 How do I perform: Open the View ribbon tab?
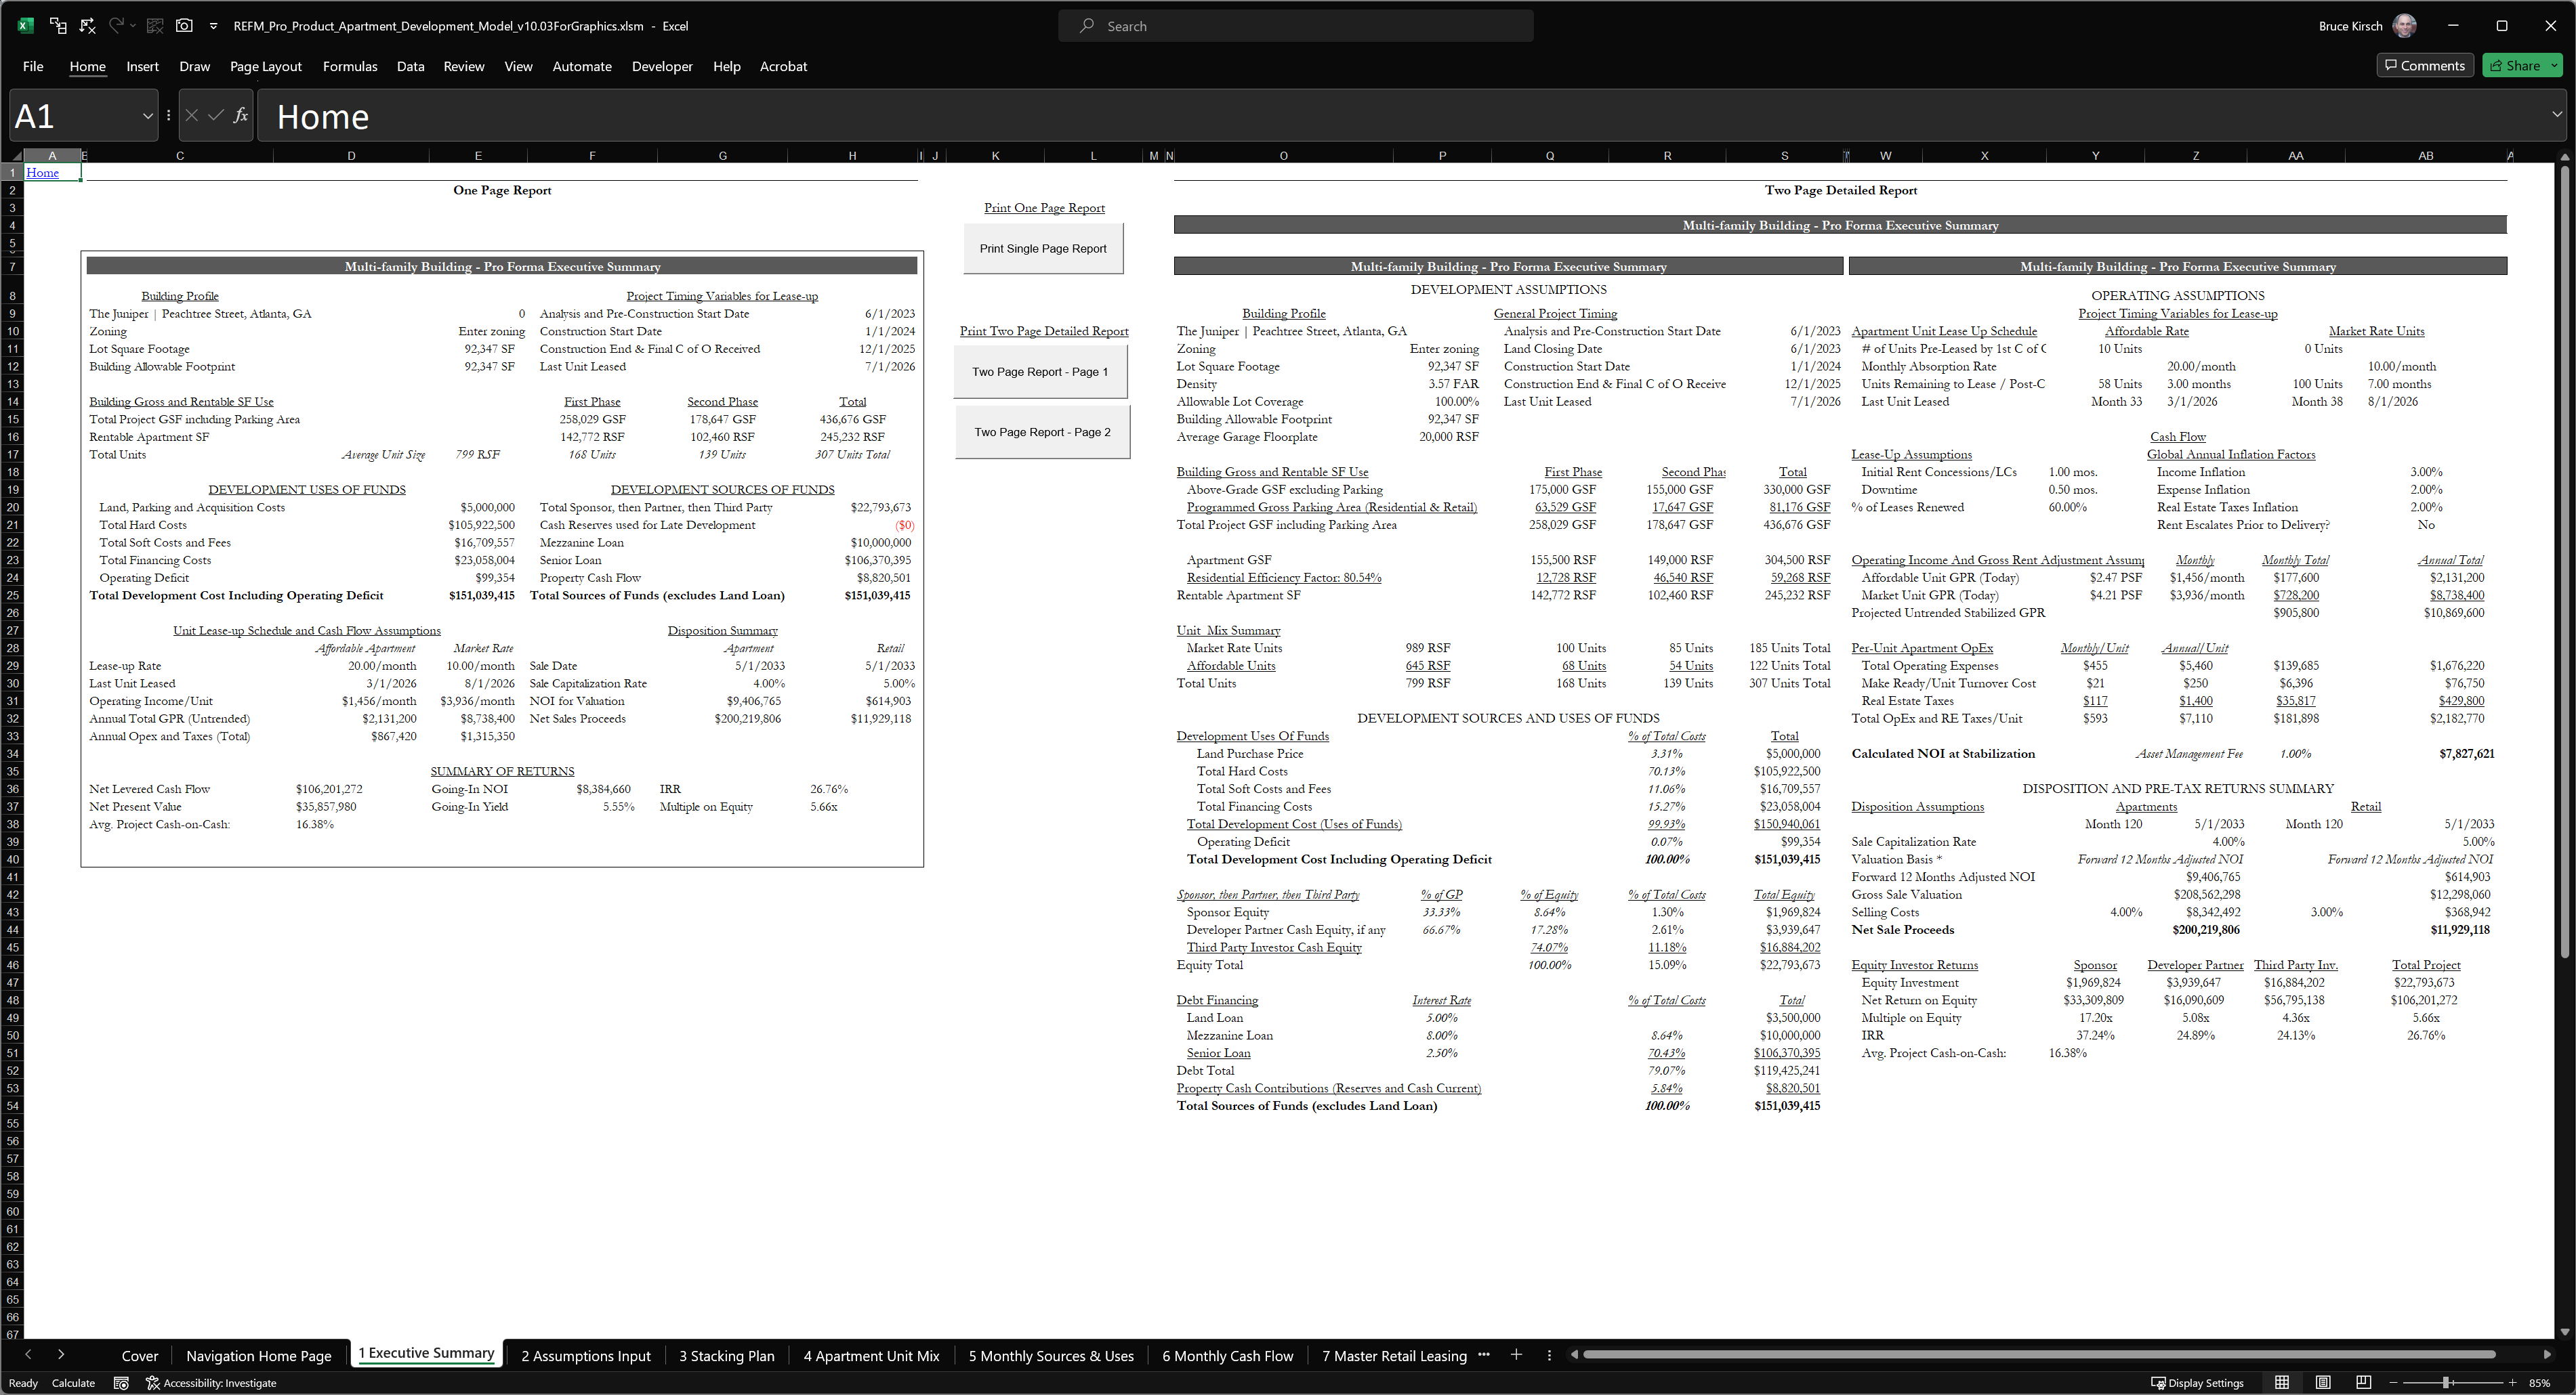click(x=518, y=66)
